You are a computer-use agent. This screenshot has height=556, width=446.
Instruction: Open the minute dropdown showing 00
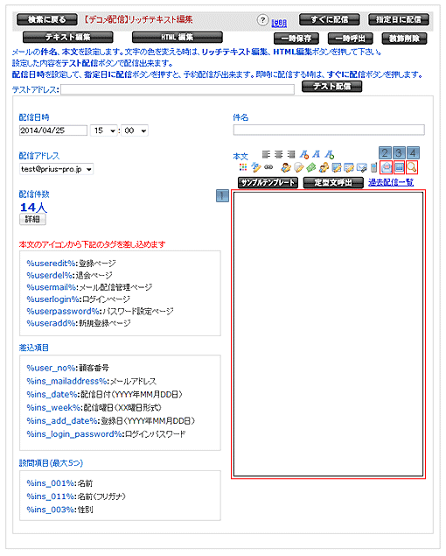135,130
